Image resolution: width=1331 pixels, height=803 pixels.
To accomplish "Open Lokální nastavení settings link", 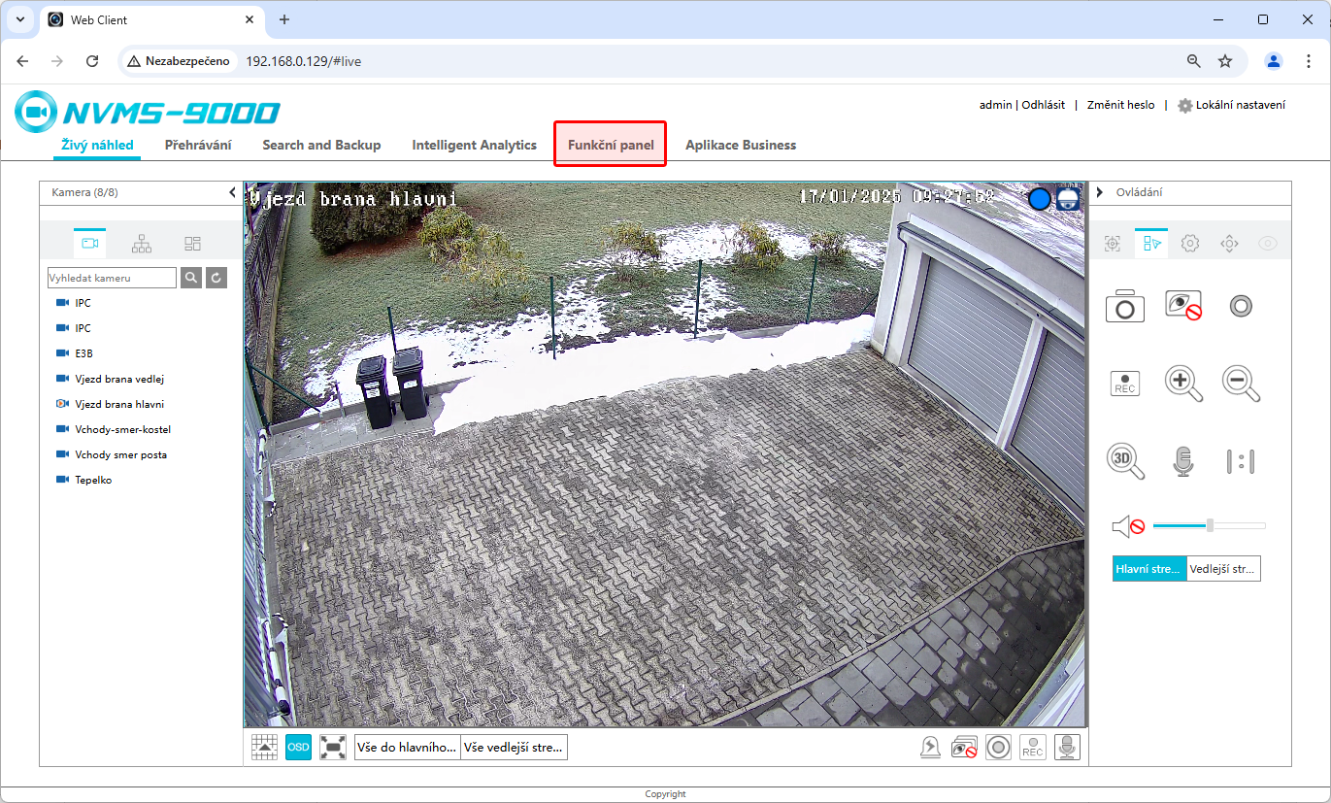I will pos(1231,105).
